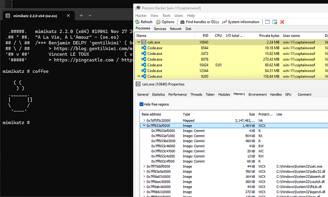Expand the 0x7df5f5c20000 mapped region
Viewport: 328px width, 197px height.
pos(144,120)
